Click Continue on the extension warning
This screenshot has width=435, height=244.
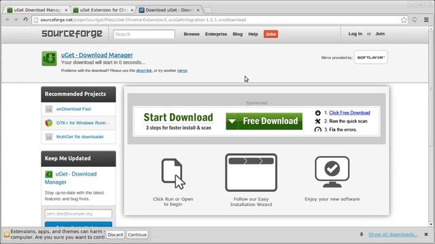tap(137, 235)
